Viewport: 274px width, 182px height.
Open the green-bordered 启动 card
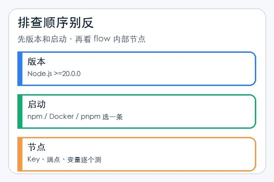pos(137,111)
